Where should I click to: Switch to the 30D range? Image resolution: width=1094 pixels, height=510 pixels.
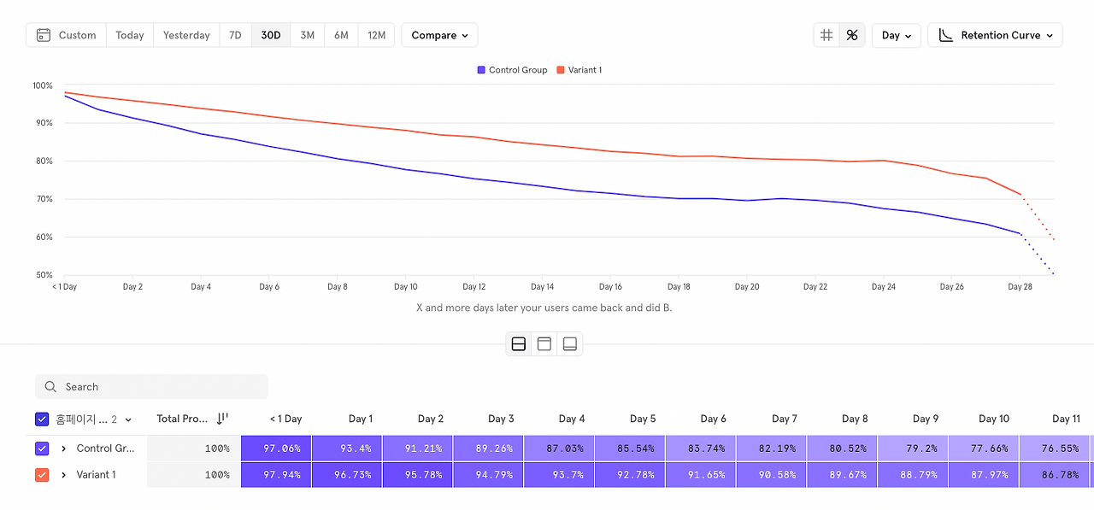271,35
